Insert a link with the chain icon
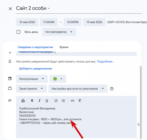147x140 pixels. pyautogui.click(x=73, y=101)
